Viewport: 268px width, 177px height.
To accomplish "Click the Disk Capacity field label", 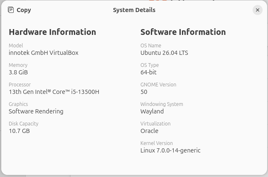I will tap(24, 124).
